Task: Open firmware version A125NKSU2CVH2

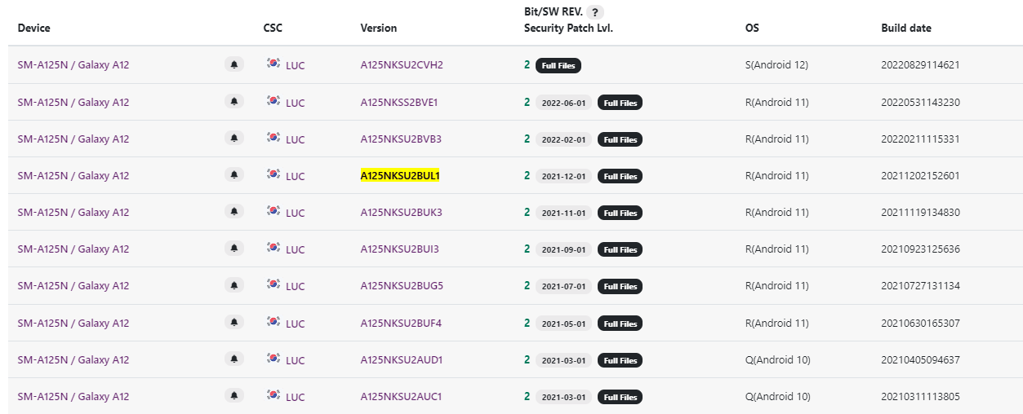Action: click(x=402, y=65)
